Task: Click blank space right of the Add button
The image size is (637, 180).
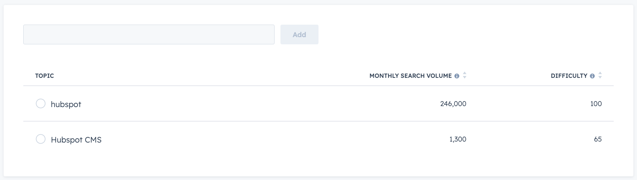Action: (x=459, y=34)
